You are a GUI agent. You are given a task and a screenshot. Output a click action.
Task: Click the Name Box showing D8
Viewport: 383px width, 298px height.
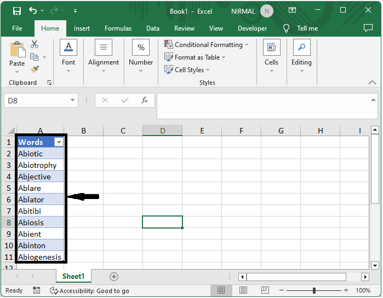click(37, 101)
